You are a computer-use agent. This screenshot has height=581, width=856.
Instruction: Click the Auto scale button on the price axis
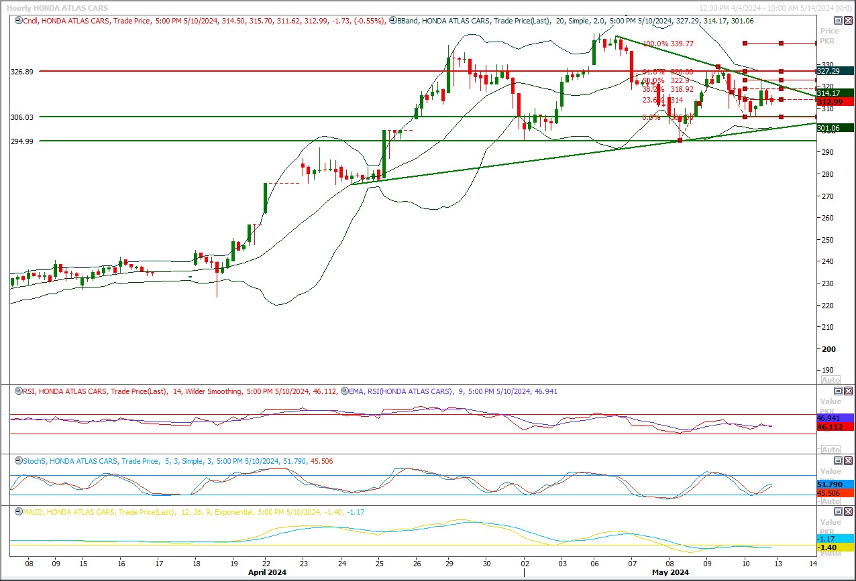[830, 380]
